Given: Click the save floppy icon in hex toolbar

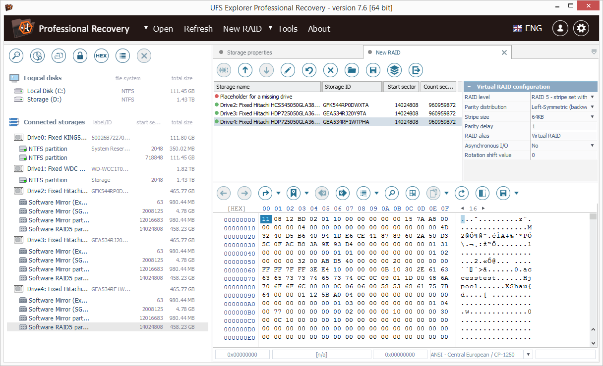Looking at the screenshot, I should click(504, 193).
